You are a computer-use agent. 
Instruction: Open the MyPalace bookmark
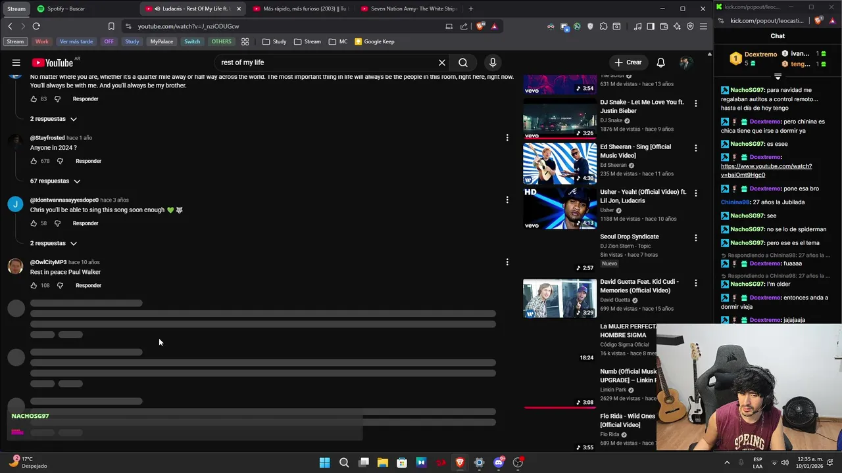point(162,41)
